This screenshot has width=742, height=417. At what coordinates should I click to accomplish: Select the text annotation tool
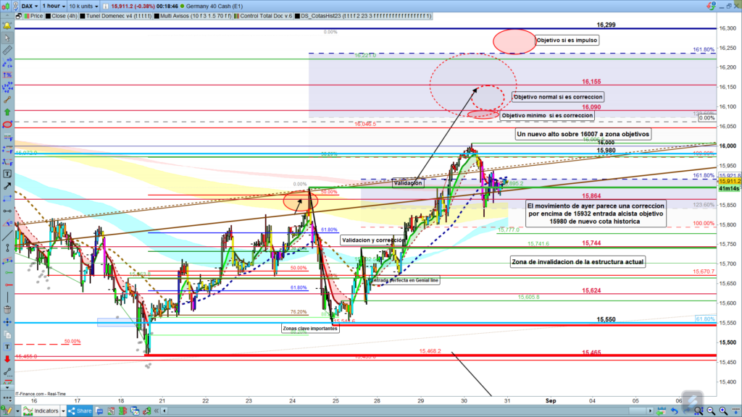point(7,174)
